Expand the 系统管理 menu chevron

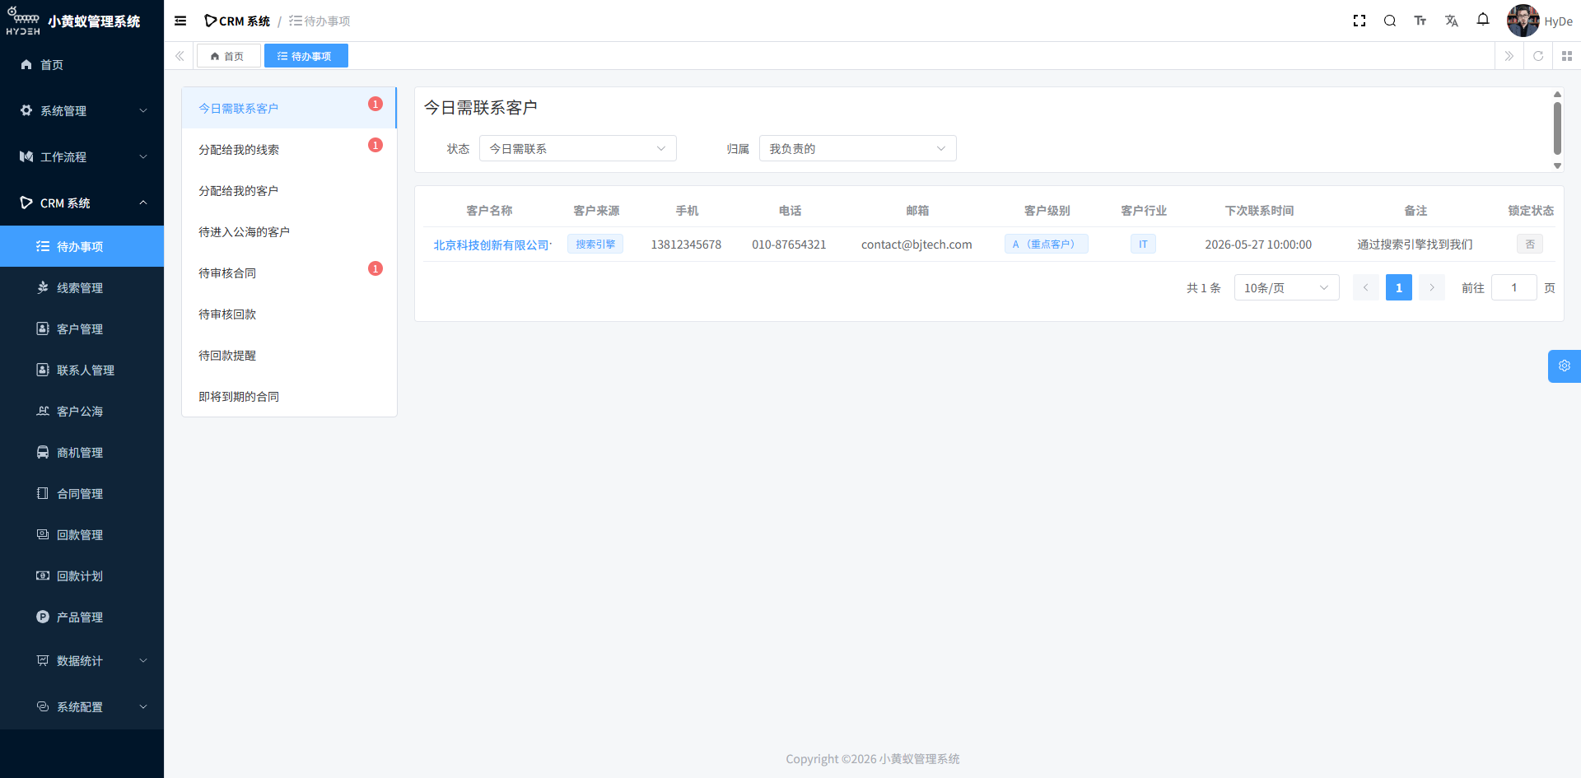[x=143, y=110]
